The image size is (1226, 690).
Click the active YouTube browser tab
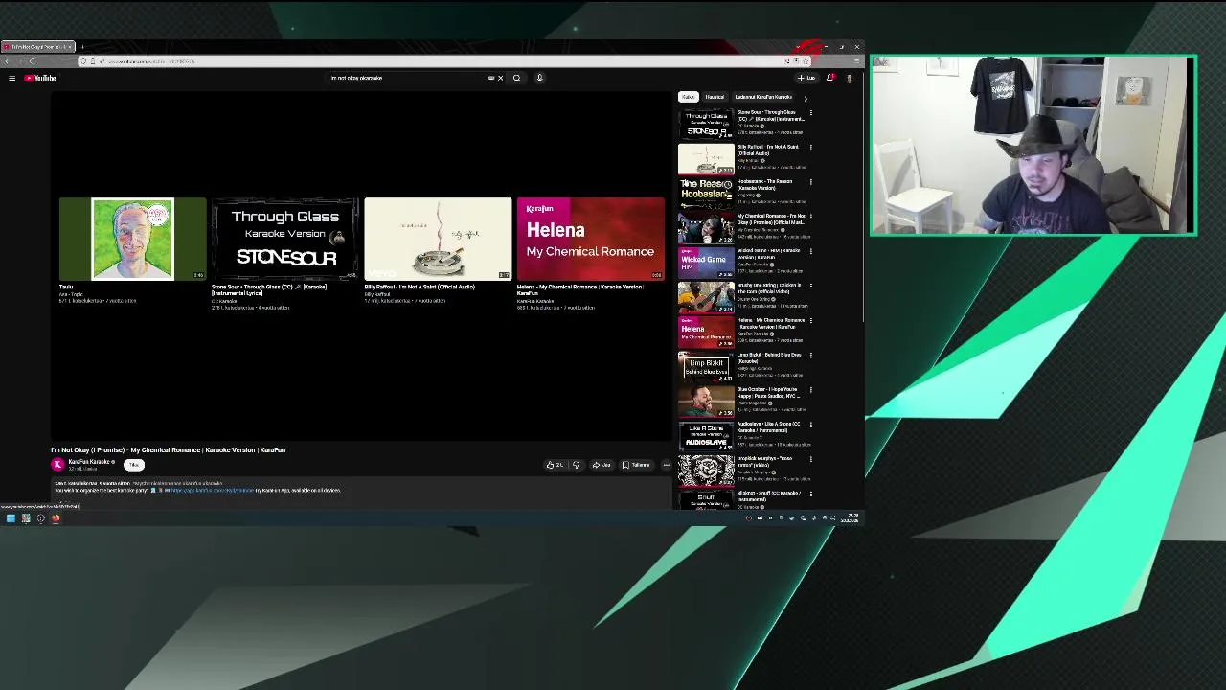pos(36,46)
